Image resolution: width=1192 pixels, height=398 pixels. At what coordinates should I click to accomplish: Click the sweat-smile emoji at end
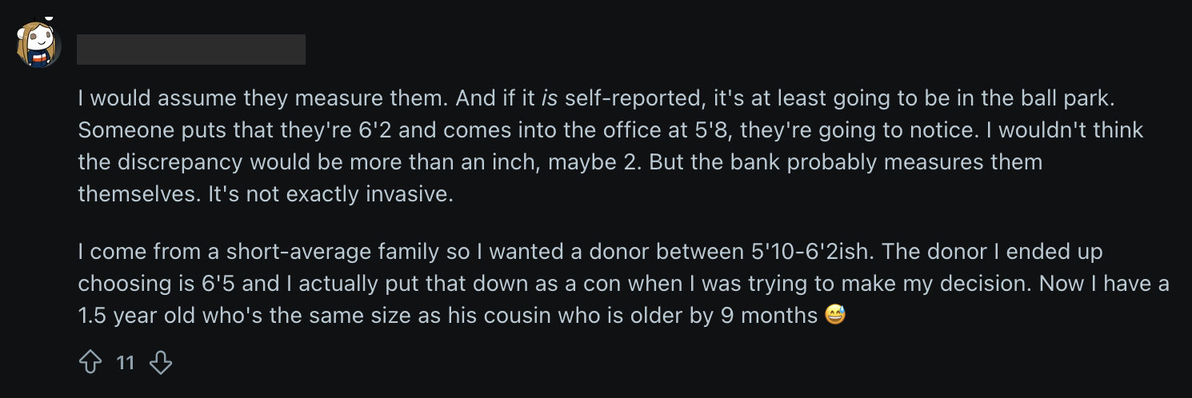point(834,316)
